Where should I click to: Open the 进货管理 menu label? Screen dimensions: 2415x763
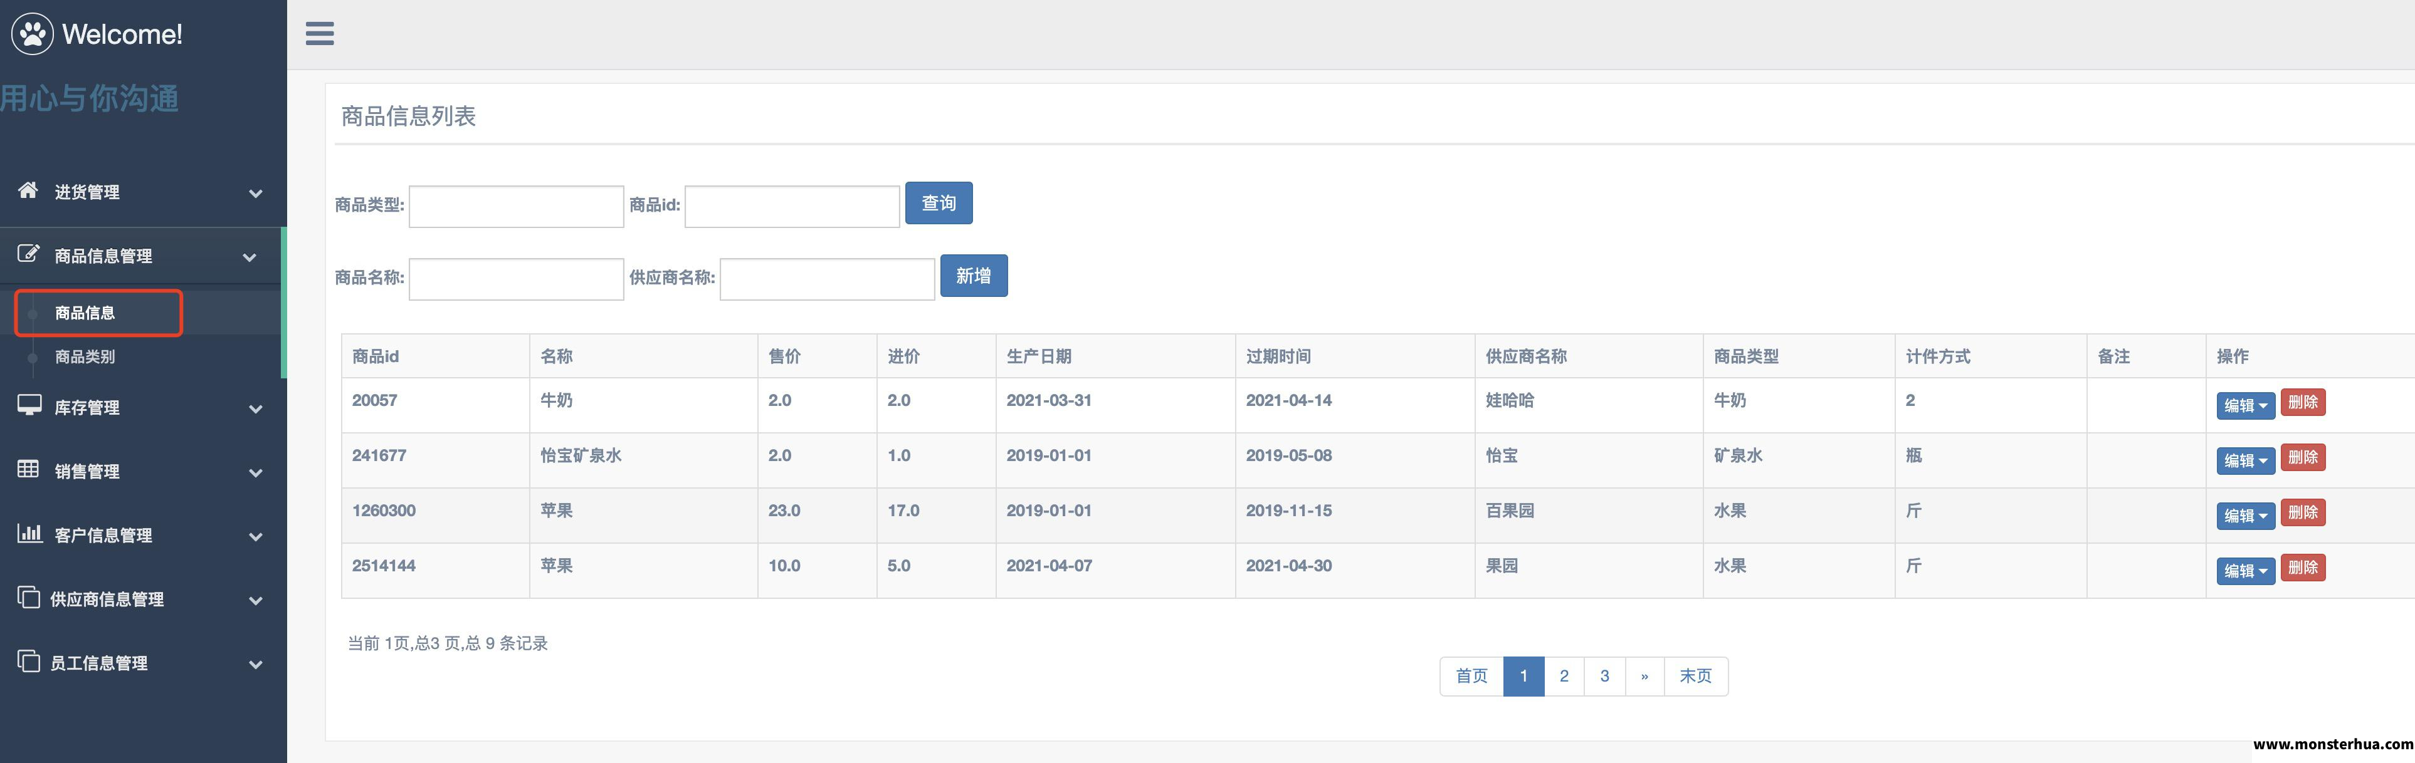pyautogui.click(x=87, y=192)
